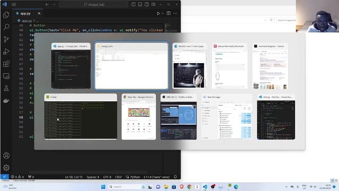
Task: Open the VS Code hamburger application menu
Action: pos(14,4)
